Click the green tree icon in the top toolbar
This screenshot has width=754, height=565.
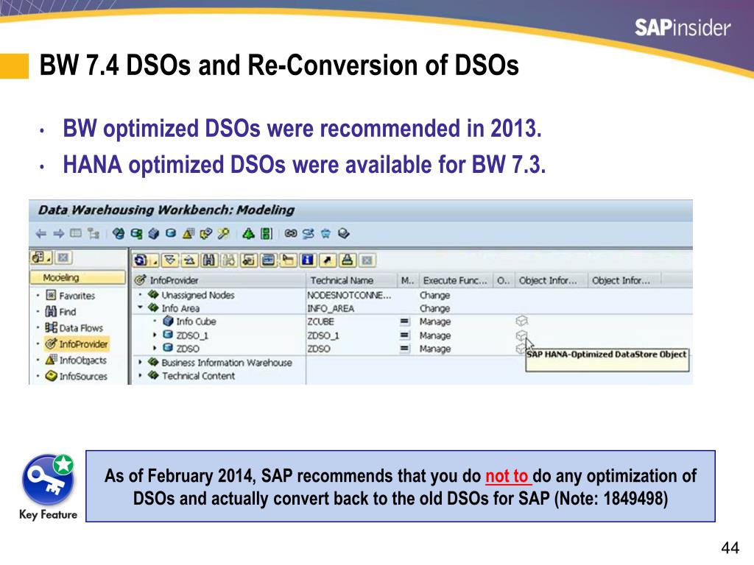click(x=248, y=234)
